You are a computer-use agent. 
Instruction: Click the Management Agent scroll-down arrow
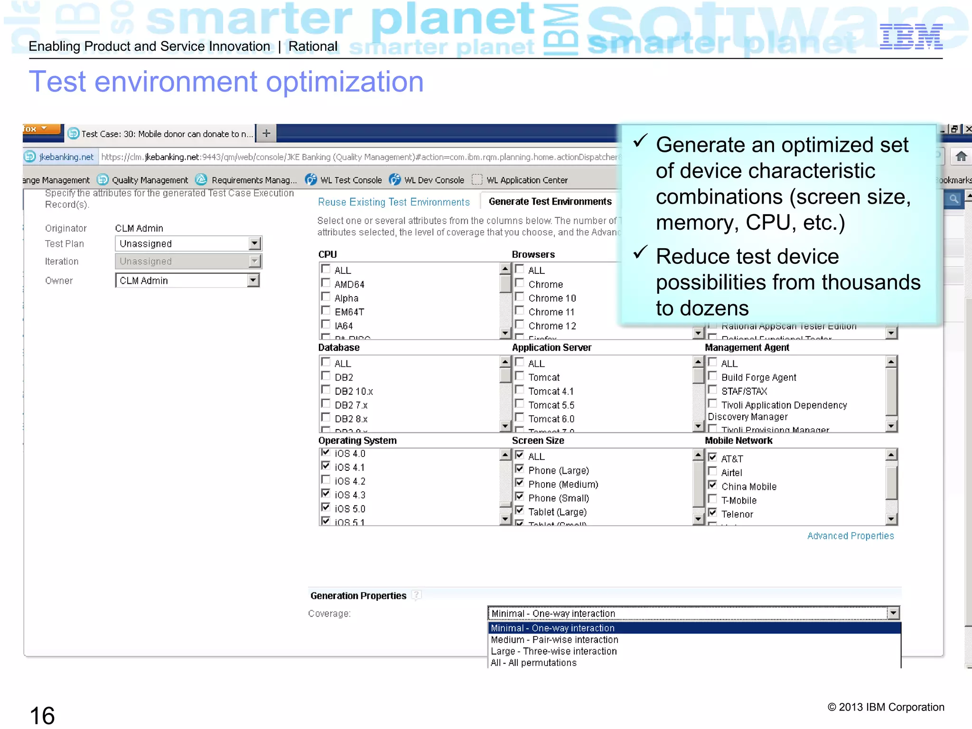click(x=891, y=426)
